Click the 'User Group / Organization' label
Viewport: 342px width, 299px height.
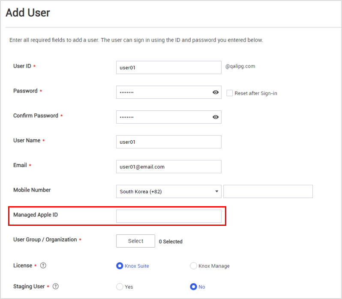tap(45, 240)
